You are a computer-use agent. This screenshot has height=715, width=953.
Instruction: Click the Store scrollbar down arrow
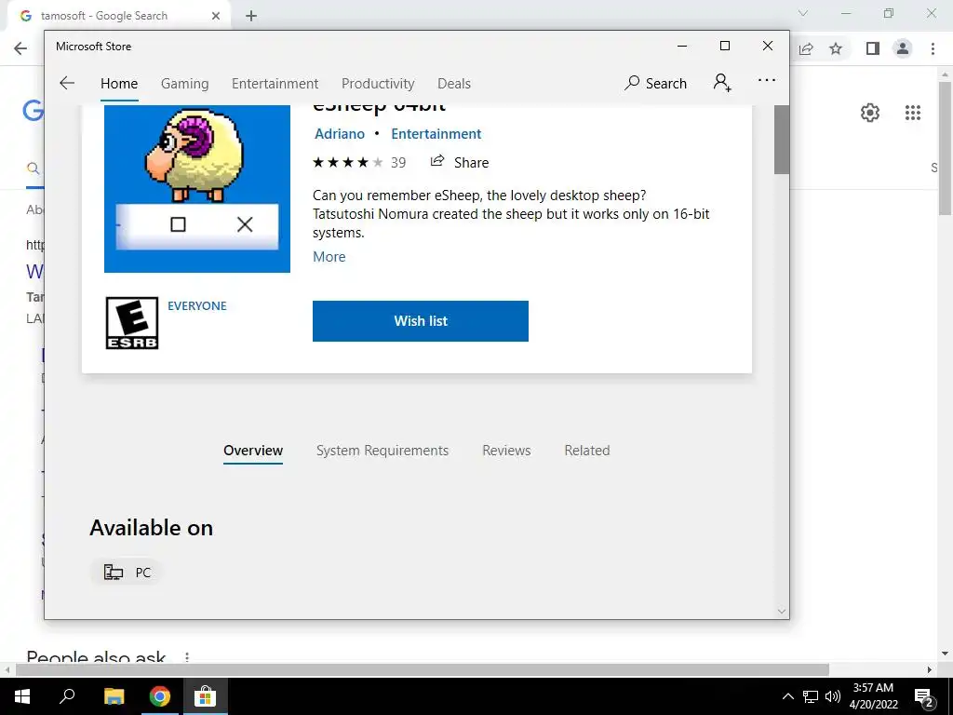coord(782,611)
